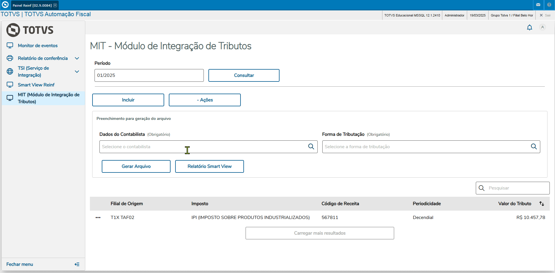Click the globe icon beside TSI (Serviço de Integração)
Screen dimensions: 555x273
click(x=10, y=71)
